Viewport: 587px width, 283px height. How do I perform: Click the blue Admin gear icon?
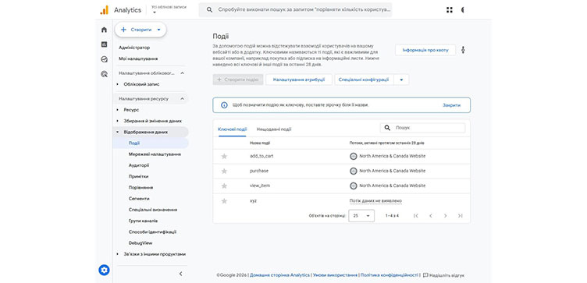click(104, 270)
